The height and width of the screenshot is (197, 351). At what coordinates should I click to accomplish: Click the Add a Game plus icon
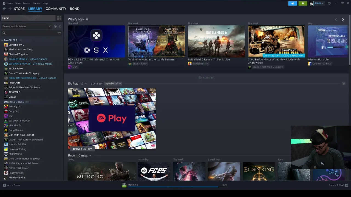click(4, 185)
